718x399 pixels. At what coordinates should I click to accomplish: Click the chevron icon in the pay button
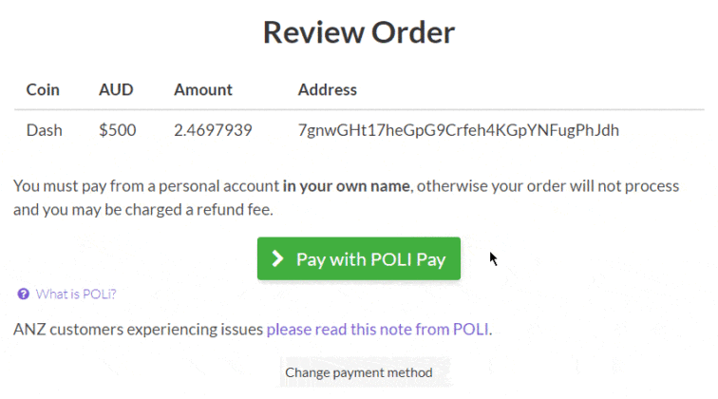coord(277,258)
